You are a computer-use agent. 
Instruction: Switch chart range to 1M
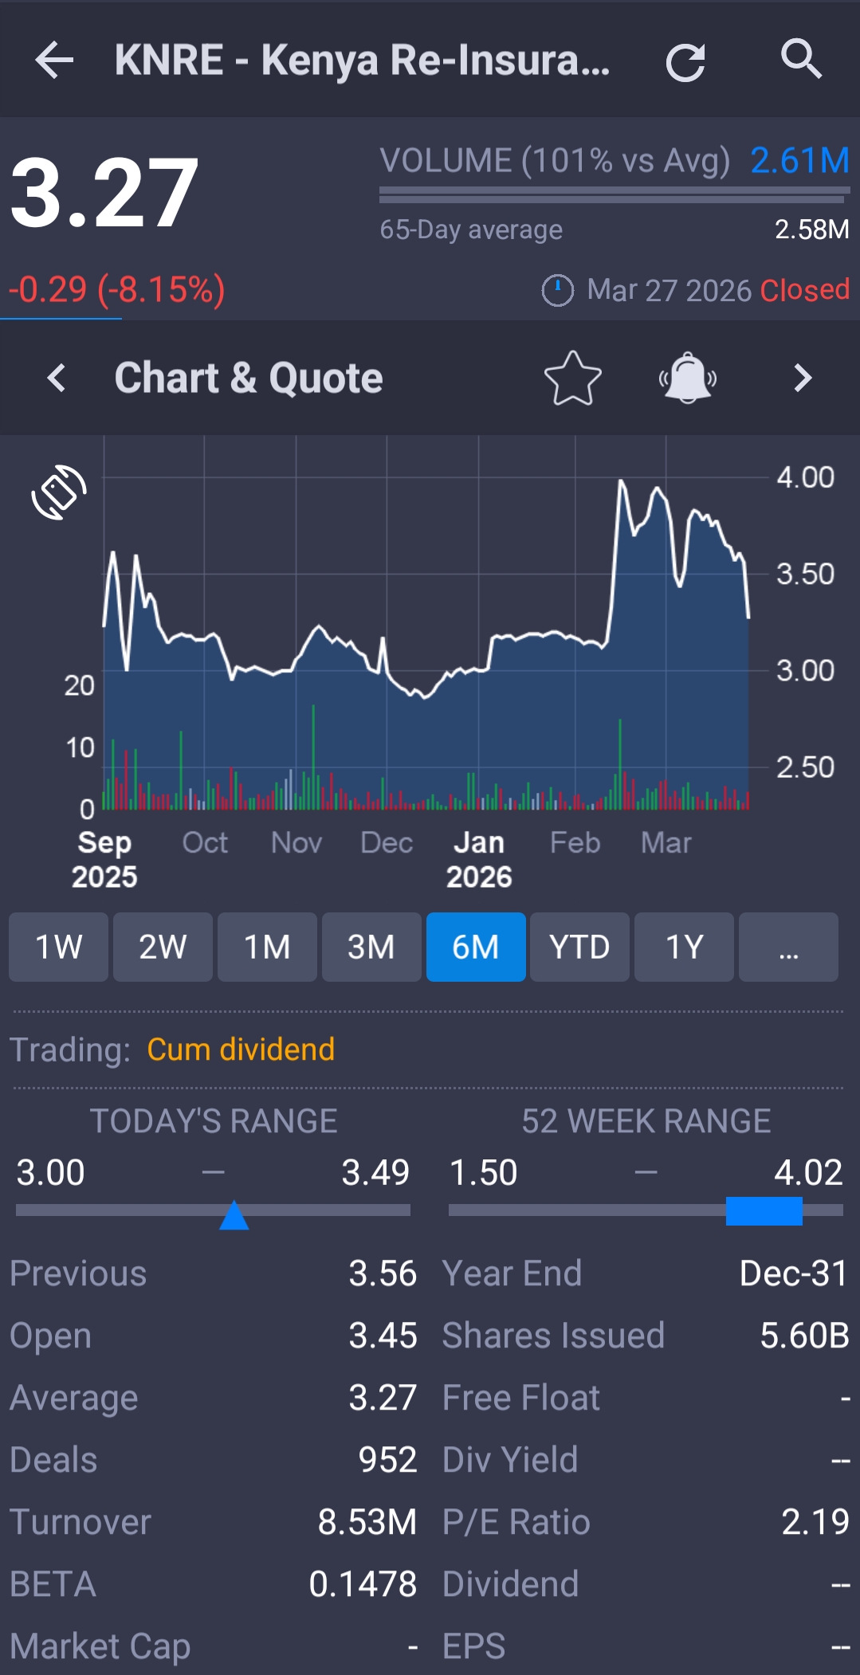[267, 947]
